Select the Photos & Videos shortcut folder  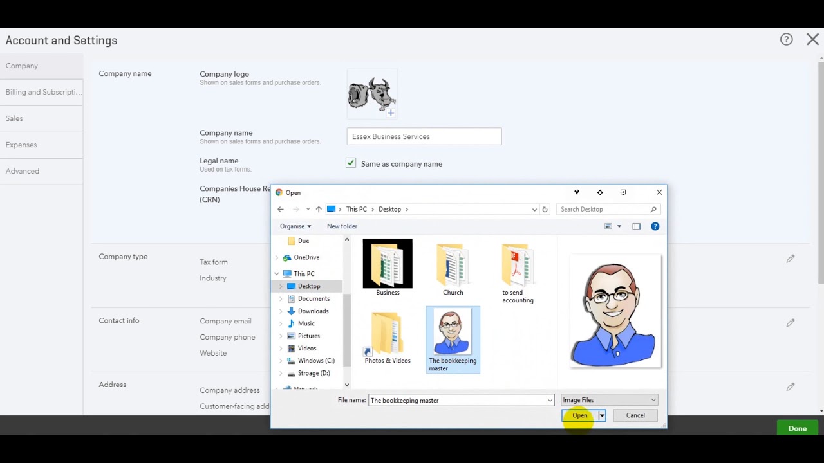(388, 337)
